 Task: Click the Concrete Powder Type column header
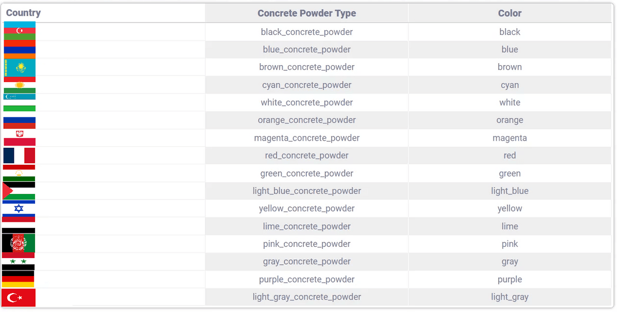(x=306, y=13)
